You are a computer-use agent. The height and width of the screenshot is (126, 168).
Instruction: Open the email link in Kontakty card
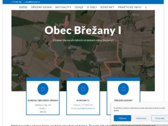(x=86, y=109)
